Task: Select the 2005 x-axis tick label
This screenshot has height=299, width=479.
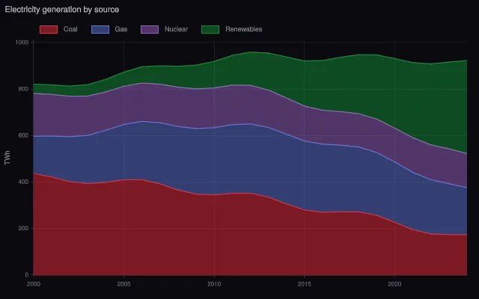Action: tap(123, 284)
